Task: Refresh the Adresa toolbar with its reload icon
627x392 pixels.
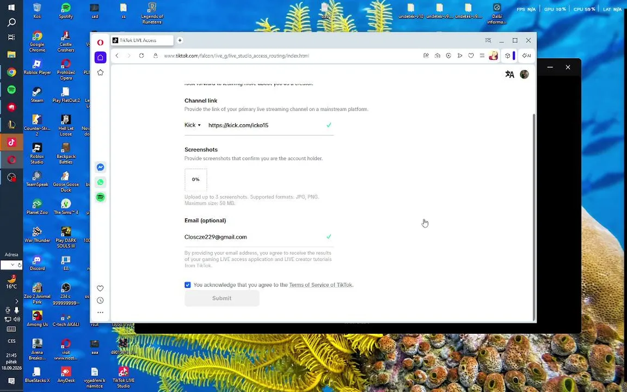Action: click(20, 265)
